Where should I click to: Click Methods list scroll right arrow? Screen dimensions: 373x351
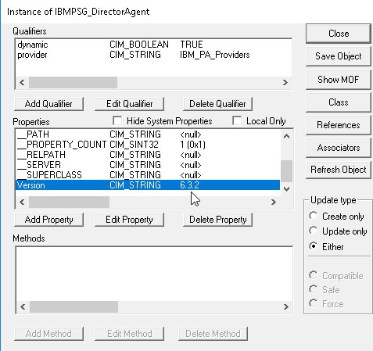(x=285, y=307)
